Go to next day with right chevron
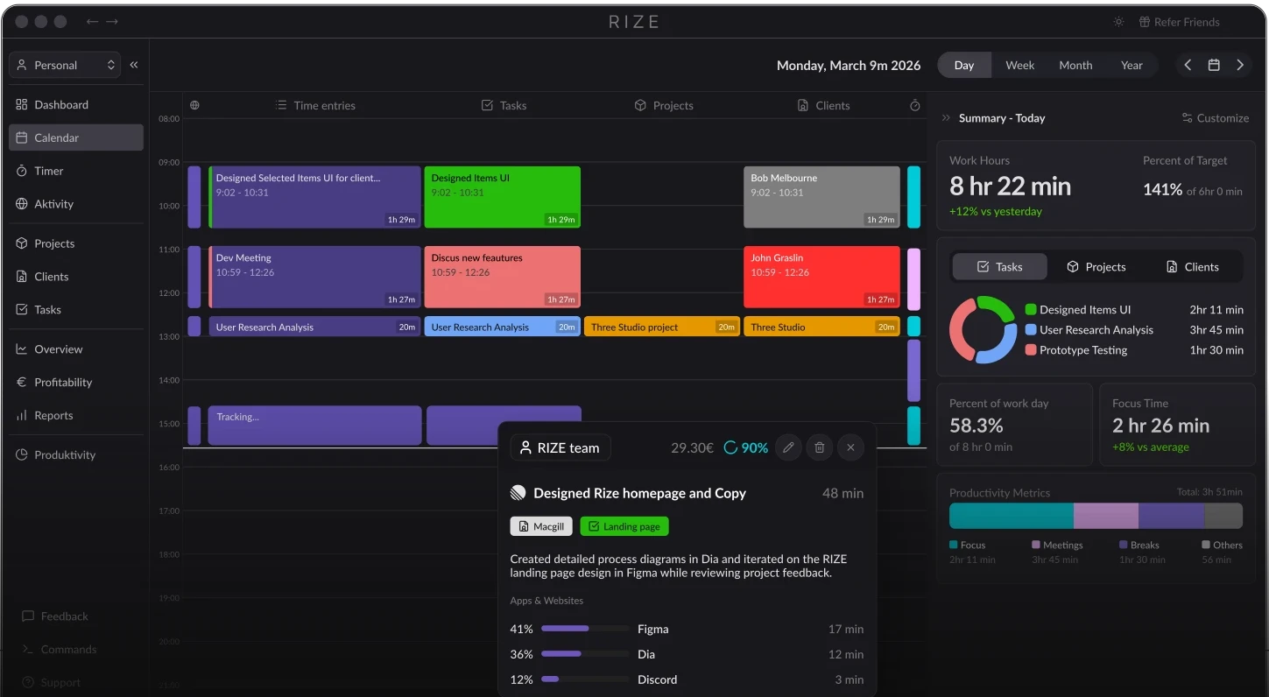This screenshot has width=1269, height=697. pyautogui.click(x=1240, y=65)
